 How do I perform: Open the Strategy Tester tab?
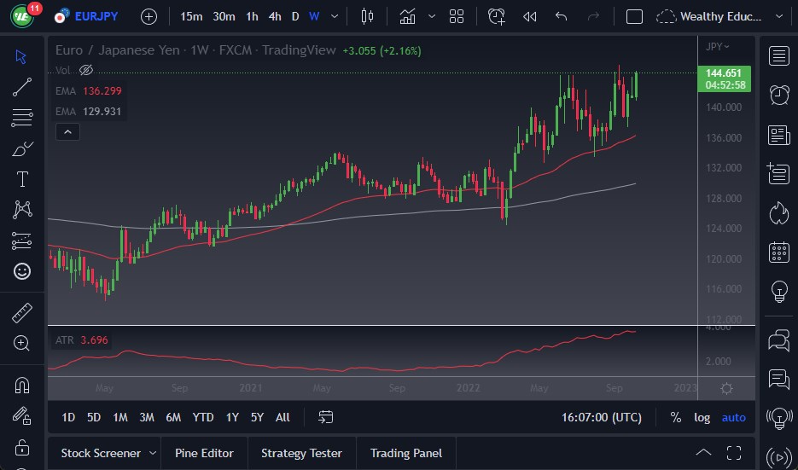click(301, 453)
